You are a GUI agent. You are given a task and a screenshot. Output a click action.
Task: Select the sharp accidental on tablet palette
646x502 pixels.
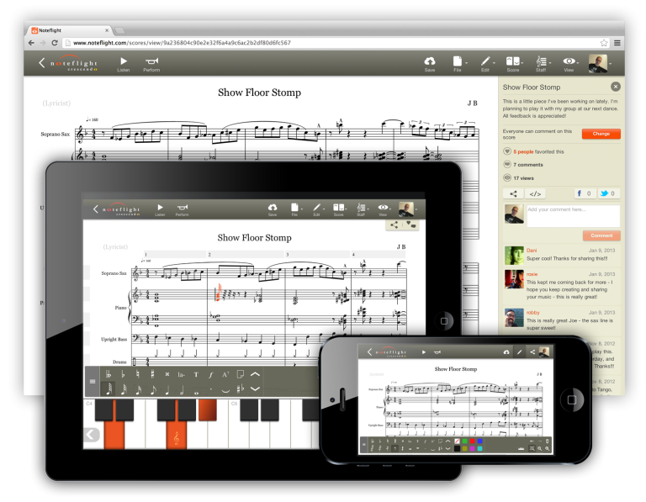pos(152,374)
